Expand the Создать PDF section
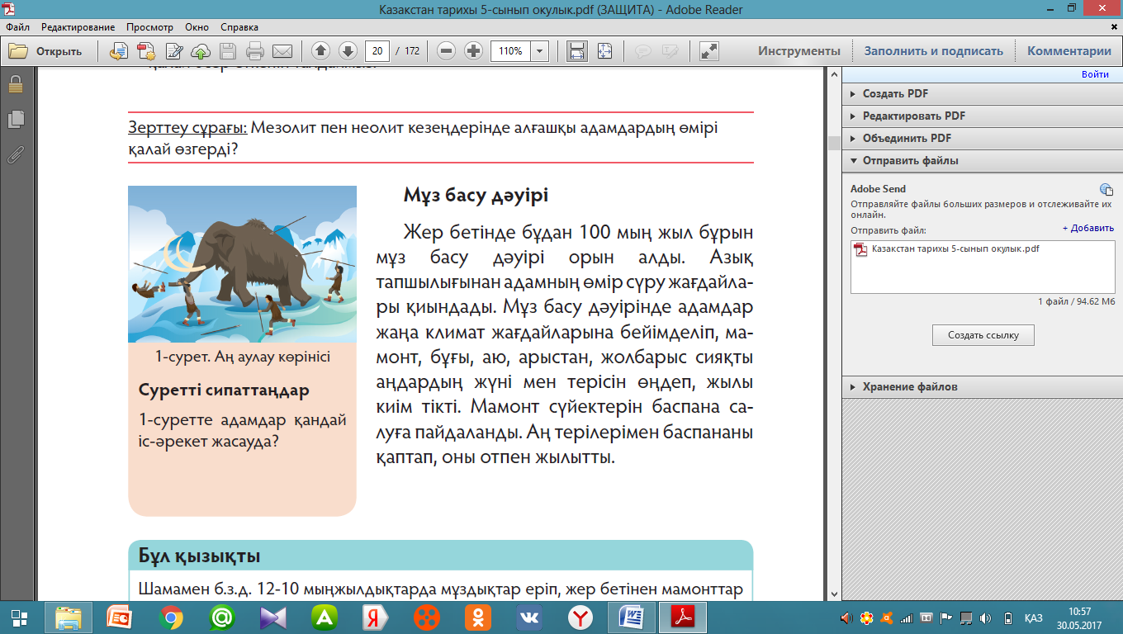1123x634 pixels. point(895,94)
